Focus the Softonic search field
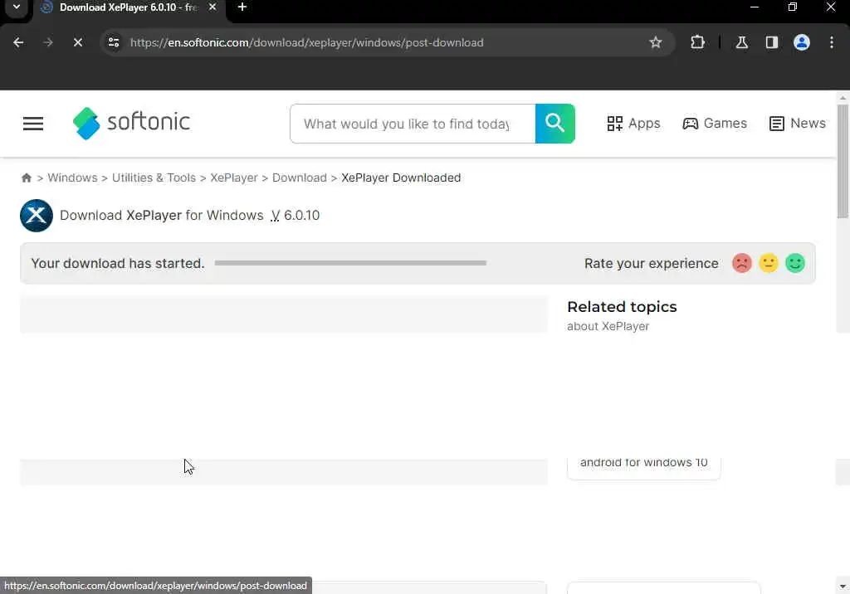Screen dimensions: 850x594 point(413,124)
